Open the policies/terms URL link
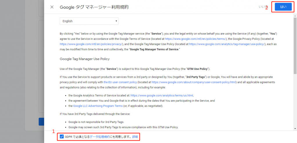 (x=196, y=39)
